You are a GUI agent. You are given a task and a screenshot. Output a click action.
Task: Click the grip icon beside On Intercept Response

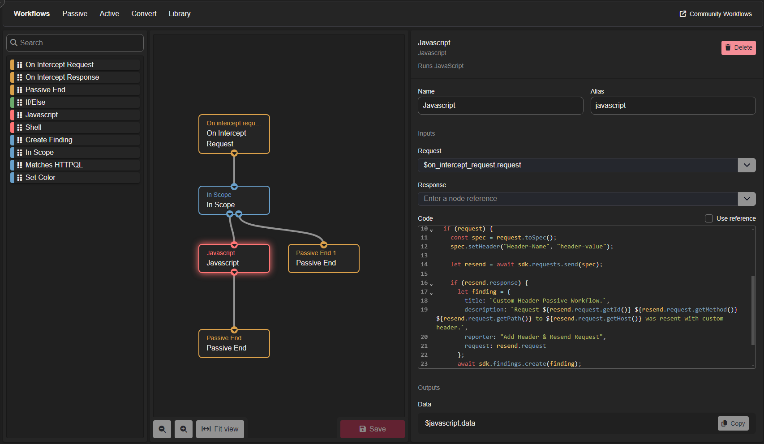click(20, 77)
